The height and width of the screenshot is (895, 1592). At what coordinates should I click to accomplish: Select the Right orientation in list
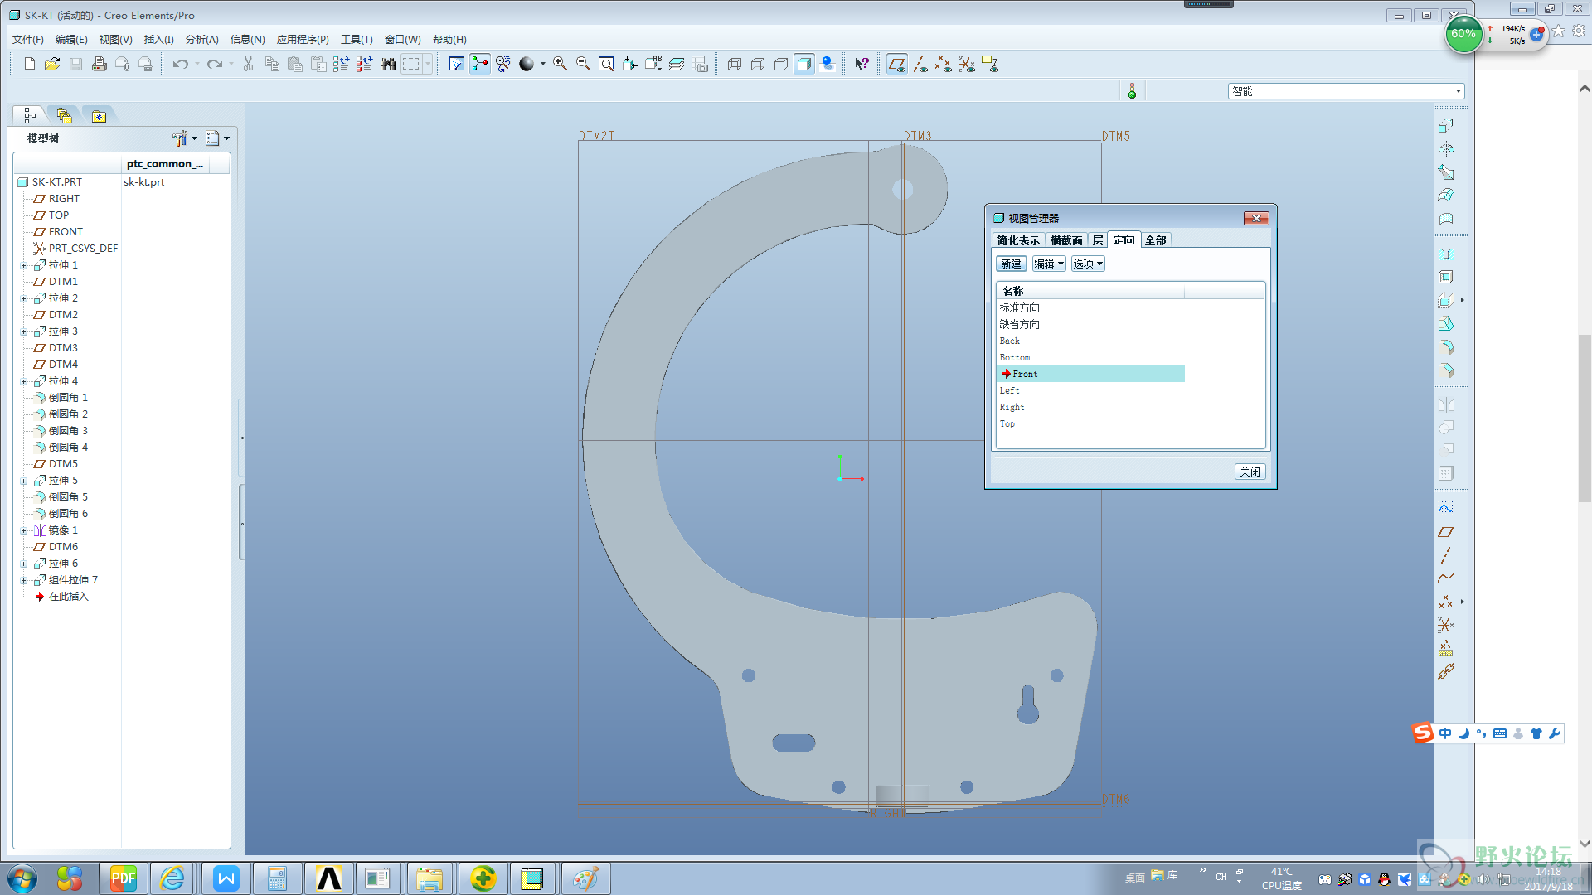(1012, 407)
